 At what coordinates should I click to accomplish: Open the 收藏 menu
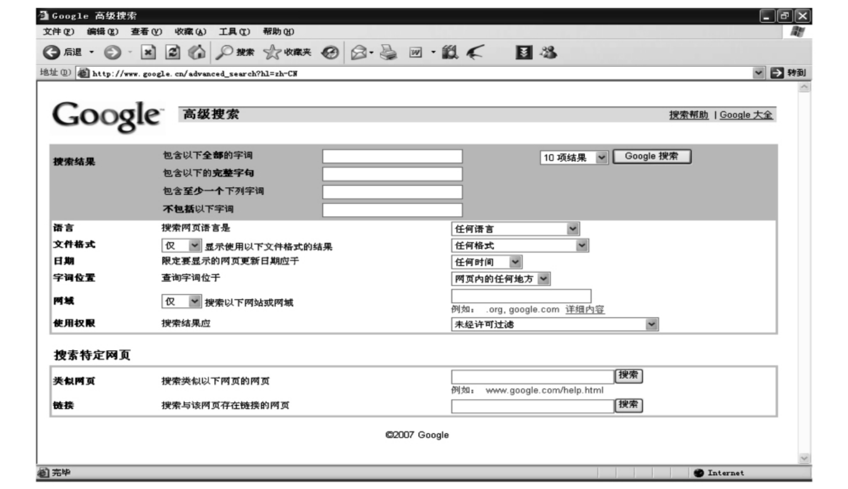click(190, 32)
